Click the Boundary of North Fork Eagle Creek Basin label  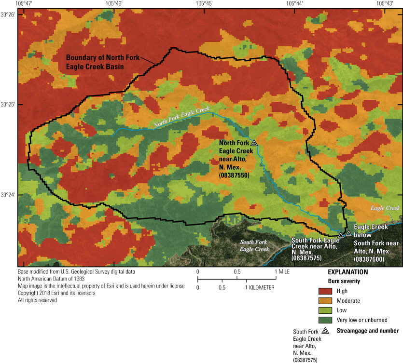pos(102,61)
